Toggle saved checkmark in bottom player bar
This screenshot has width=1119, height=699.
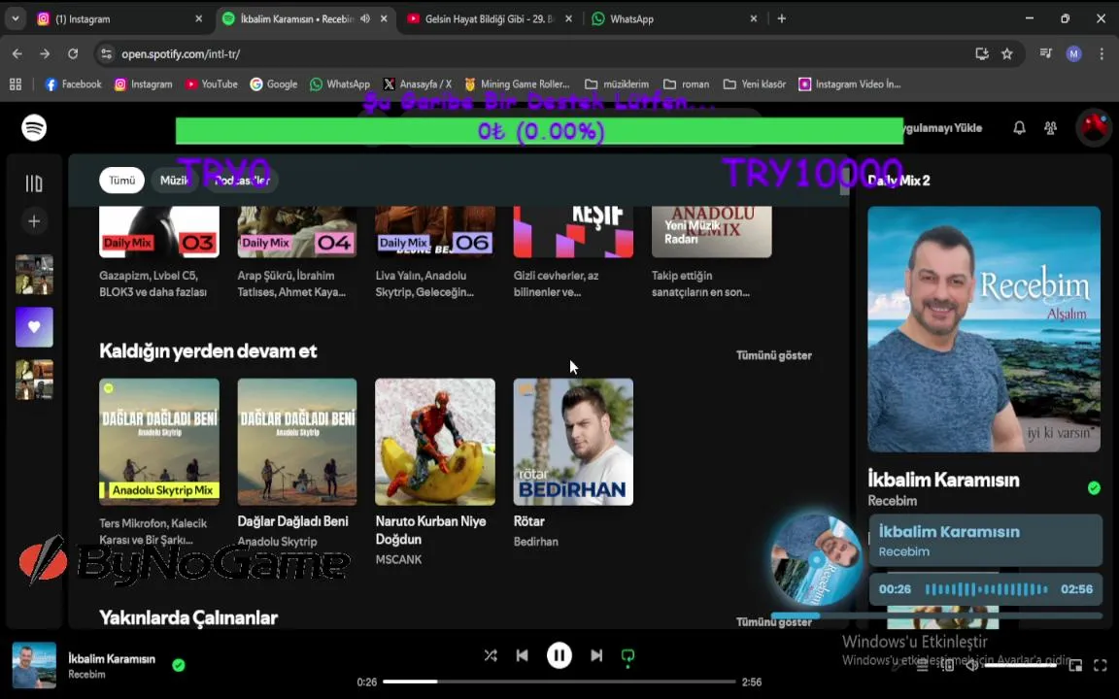click(179, 665)
